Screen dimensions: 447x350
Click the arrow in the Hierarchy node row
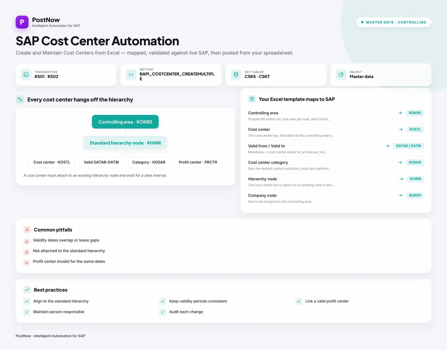point(401,179)
